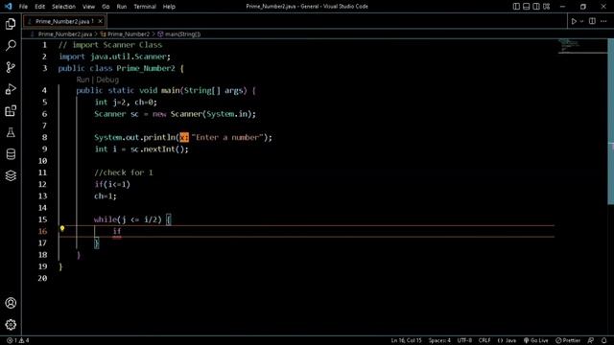Open the stacked layers view icon
Viewport: 614px width, 345px height.
11,175
